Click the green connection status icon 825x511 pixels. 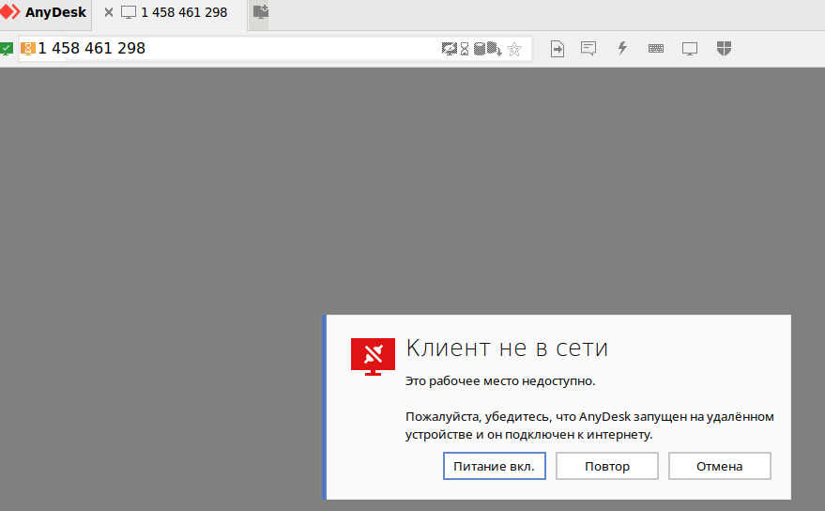coord(7,49)
